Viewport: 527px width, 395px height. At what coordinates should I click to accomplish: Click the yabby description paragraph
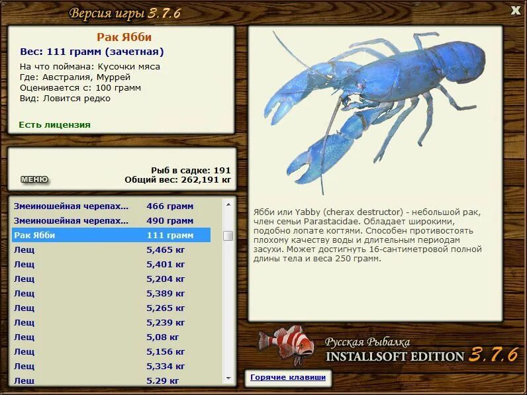tap(367, 235)
